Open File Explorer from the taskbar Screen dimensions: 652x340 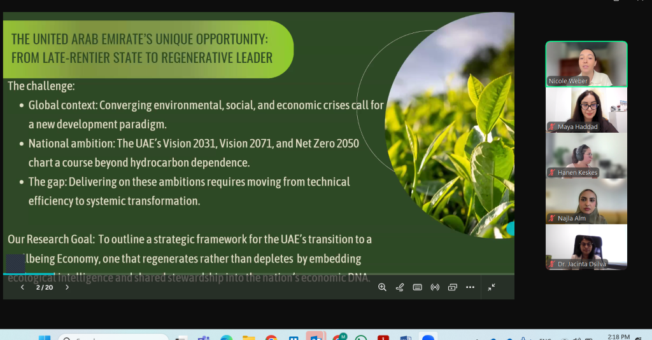coord(249,338)
